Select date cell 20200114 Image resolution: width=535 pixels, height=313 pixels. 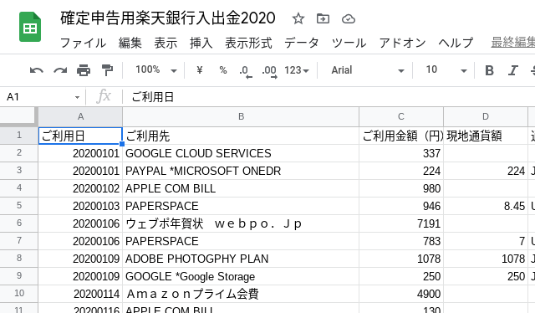click(80, 294)
